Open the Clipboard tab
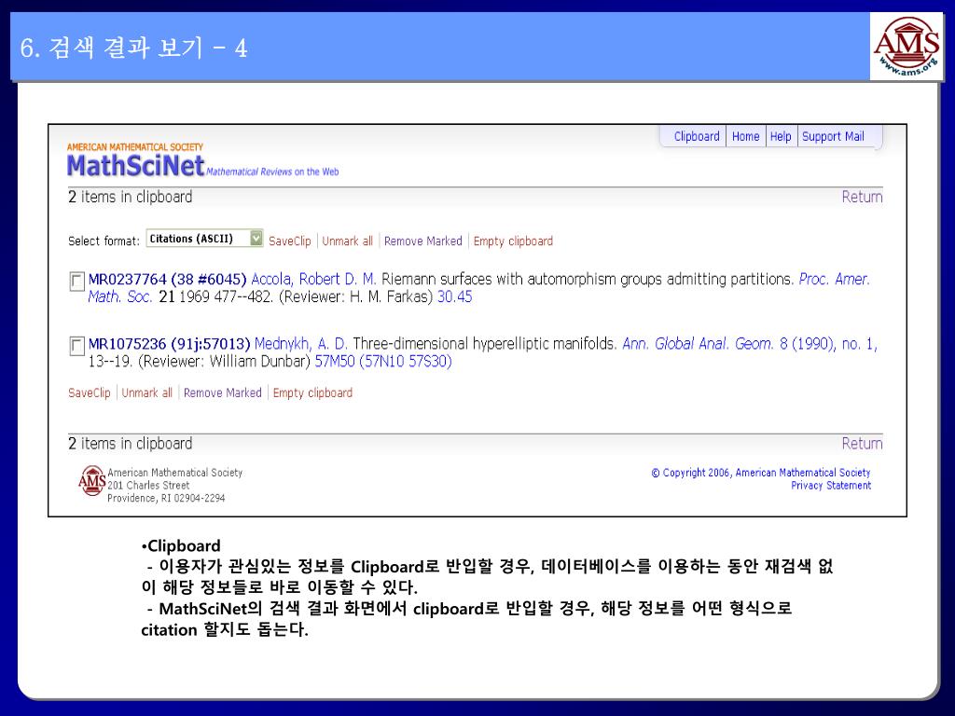The height and width of the screenshot is (716, 955). (x=696, y=136)
